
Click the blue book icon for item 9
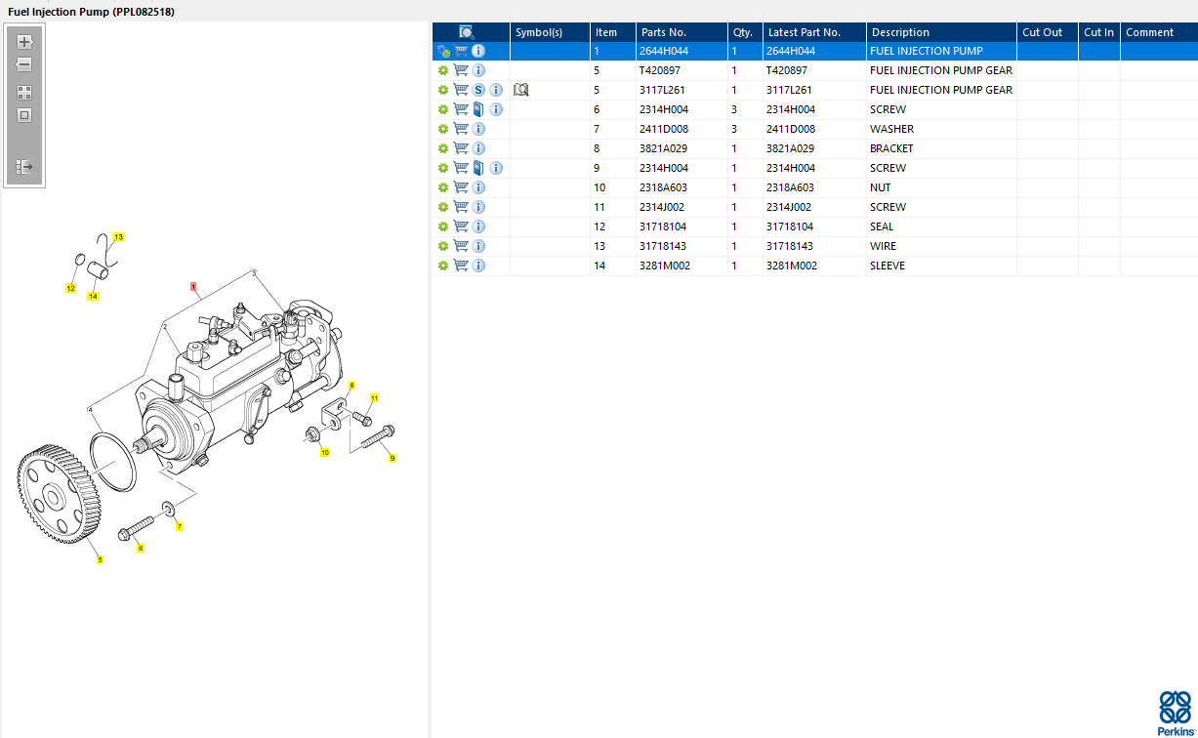click(478, 168)
